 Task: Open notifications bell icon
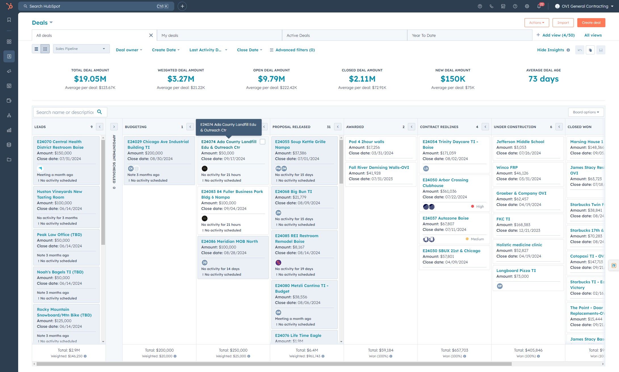pos(539,6)
